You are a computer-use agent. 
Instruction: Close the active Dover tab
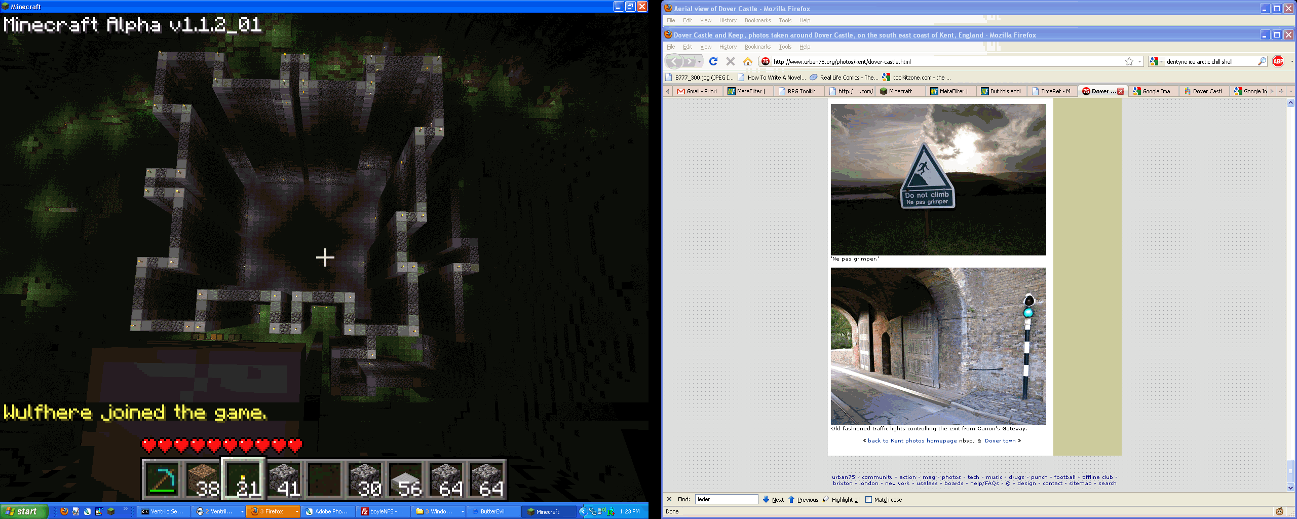pyautogui.click(x=1121, y=91)
